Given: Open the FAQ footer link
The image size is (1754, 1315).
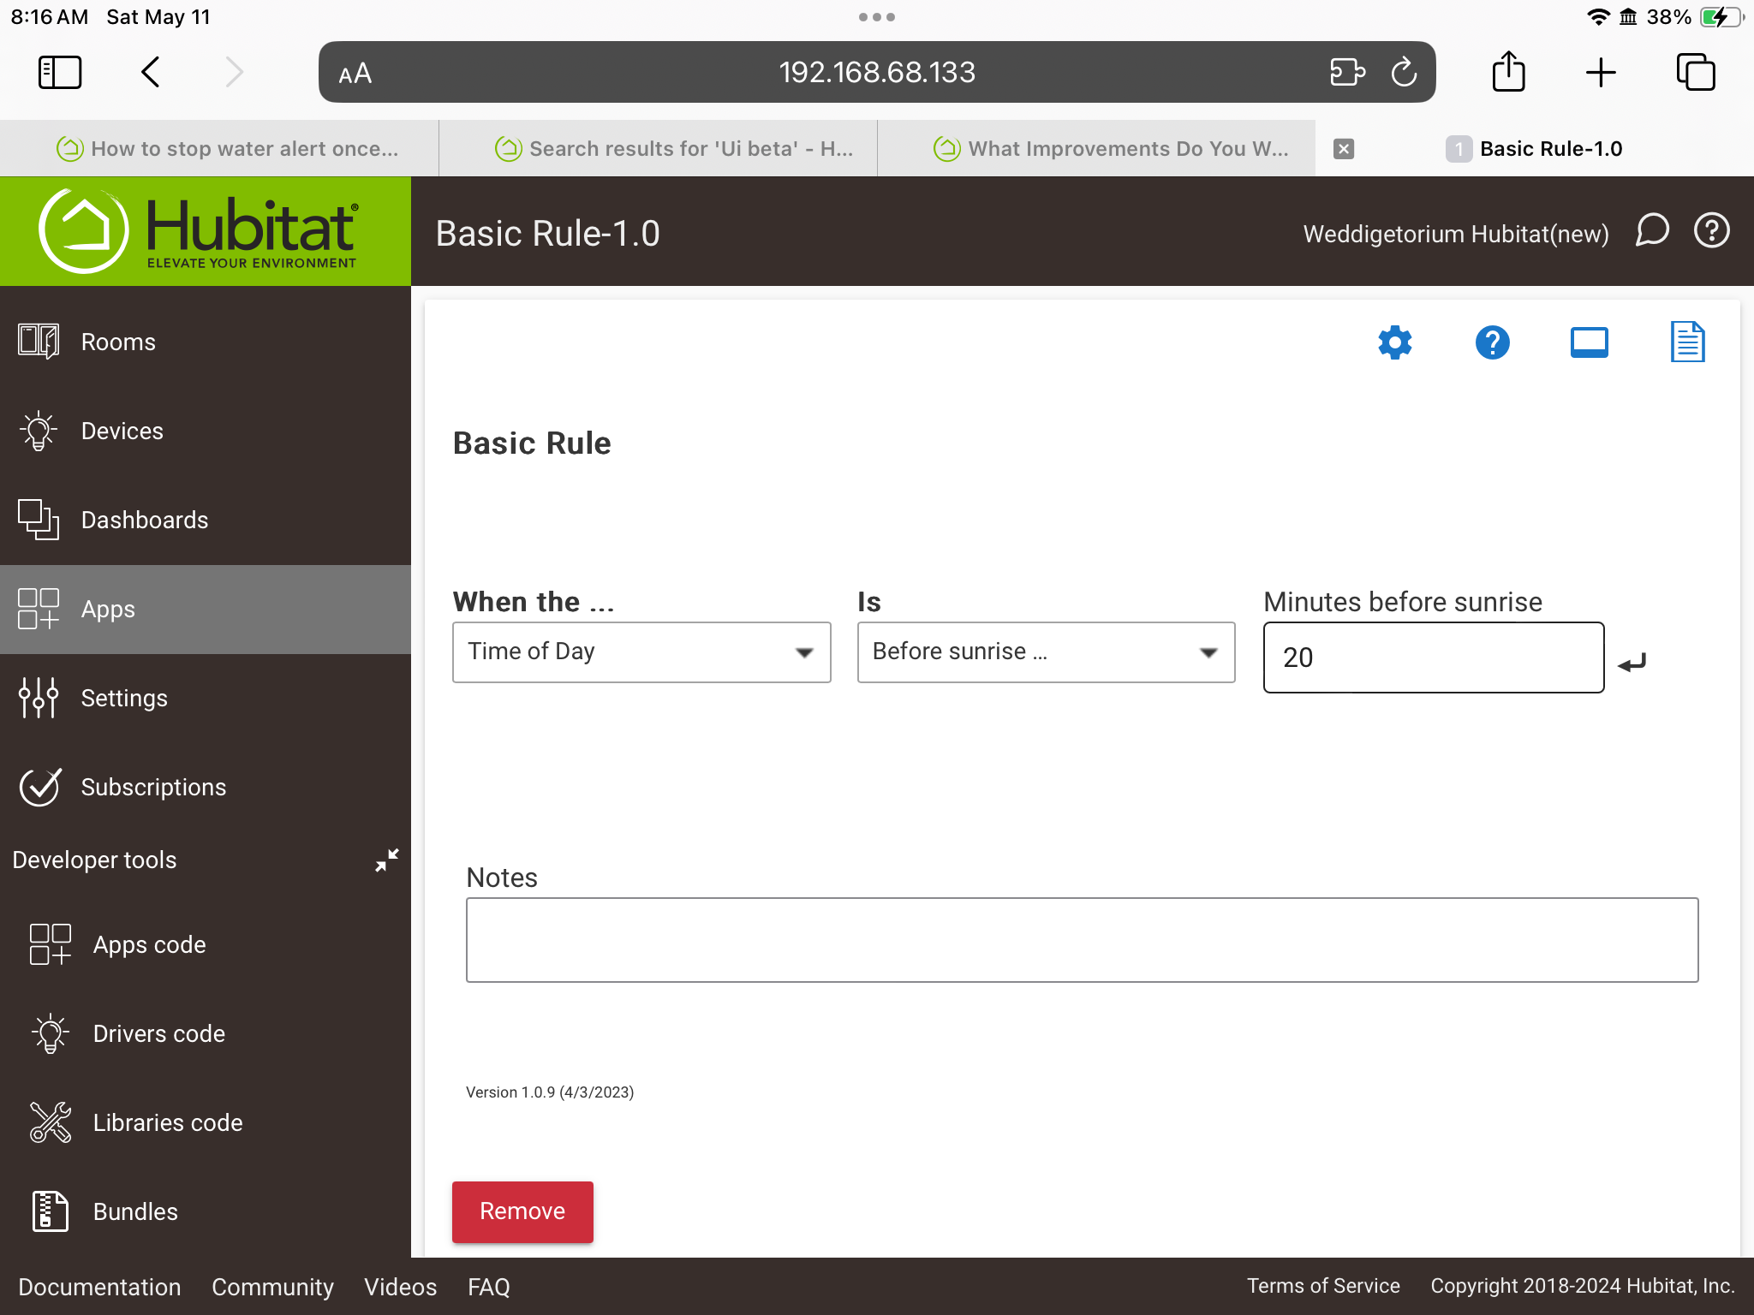Looking at the screenshot, I should [488, 1287].
